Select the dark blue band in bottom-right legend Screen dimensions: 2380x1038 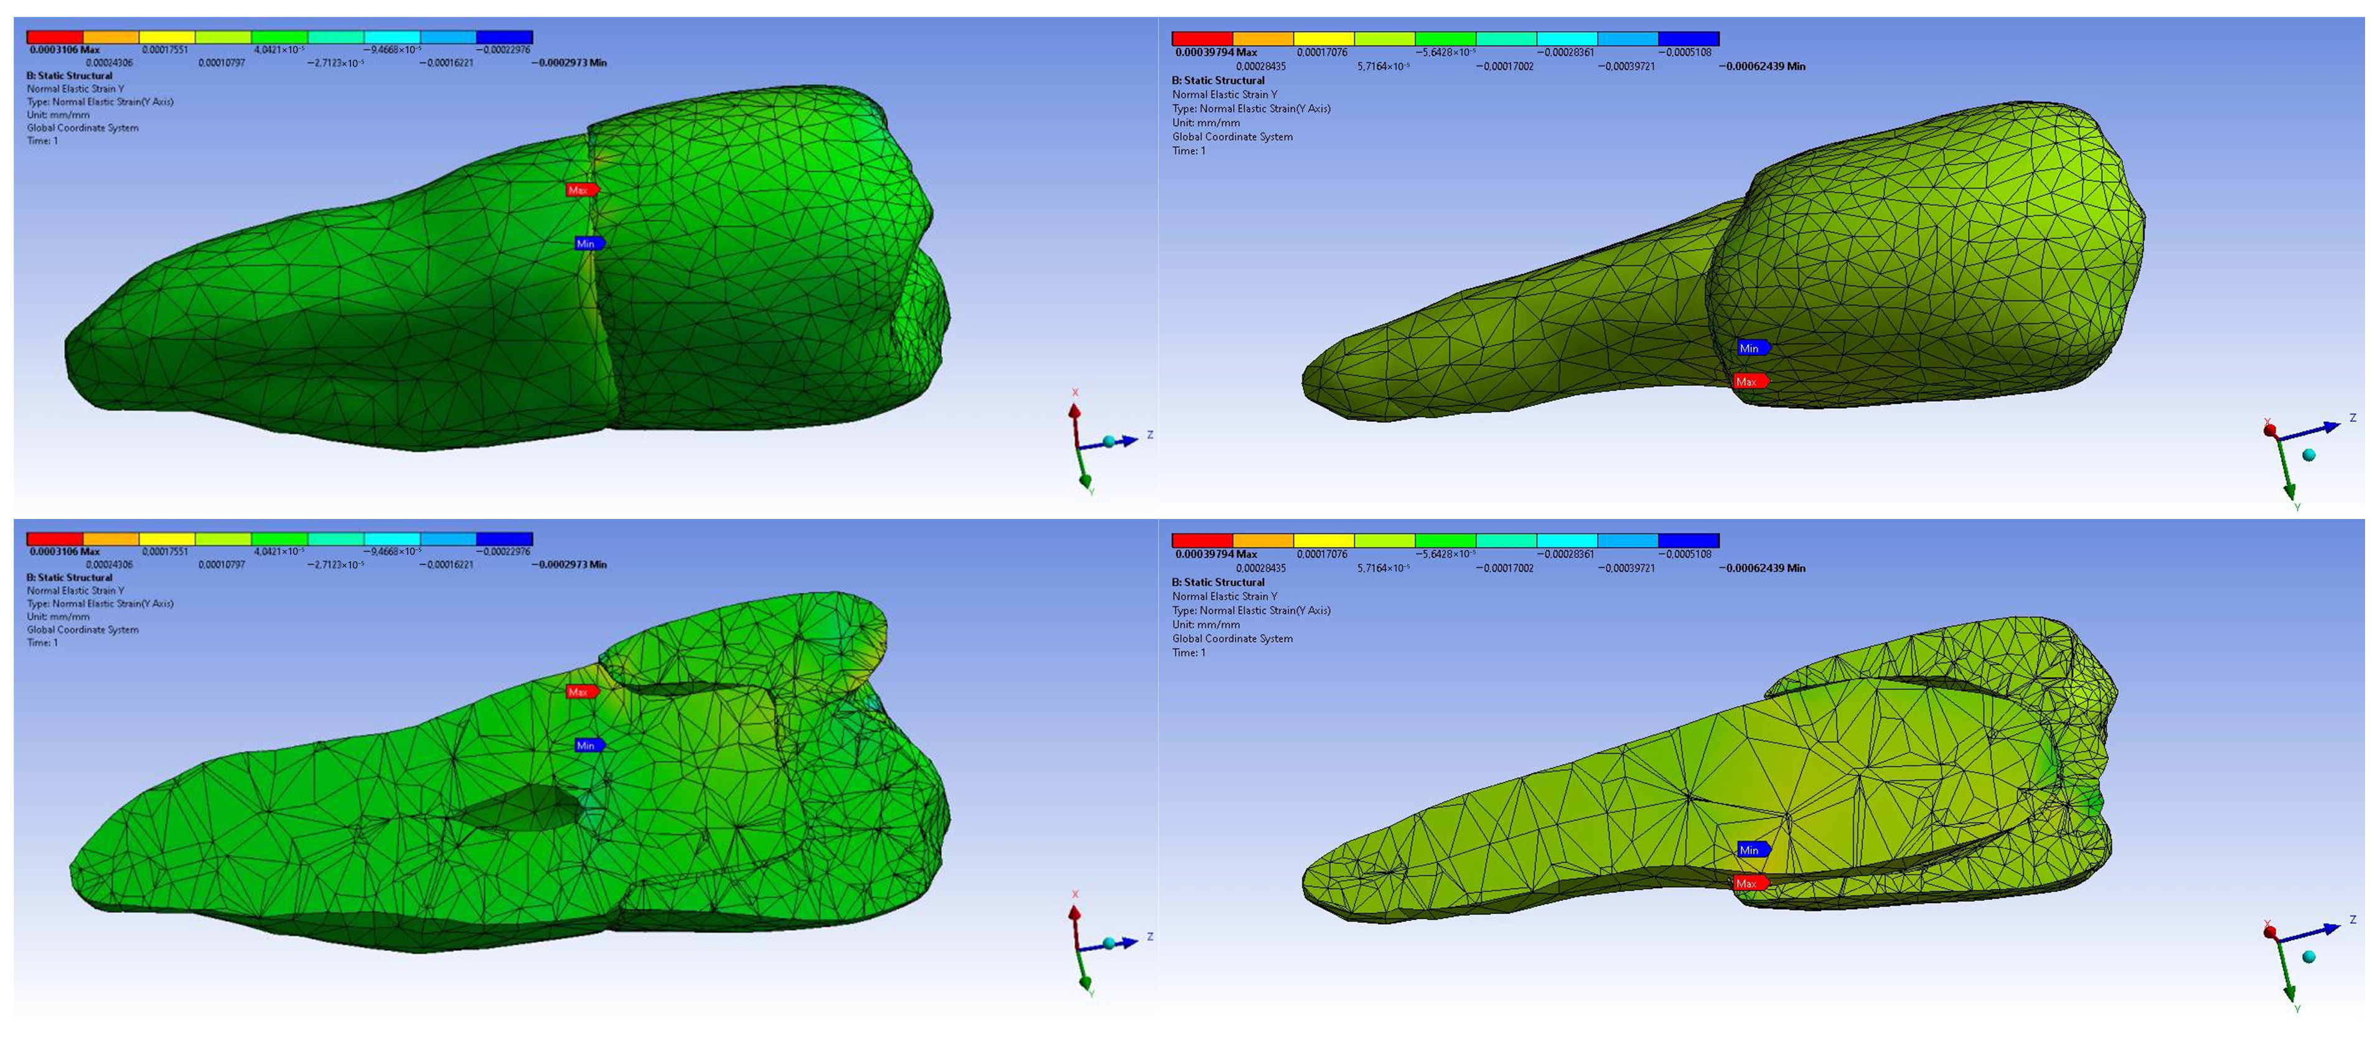point(1689,540)
